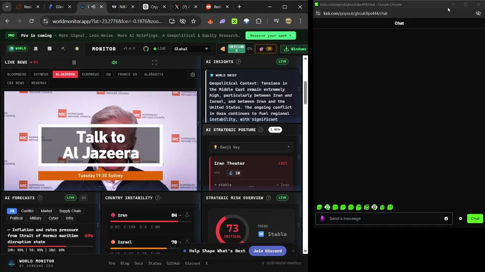Open the Blog footer link

point(125,263)
